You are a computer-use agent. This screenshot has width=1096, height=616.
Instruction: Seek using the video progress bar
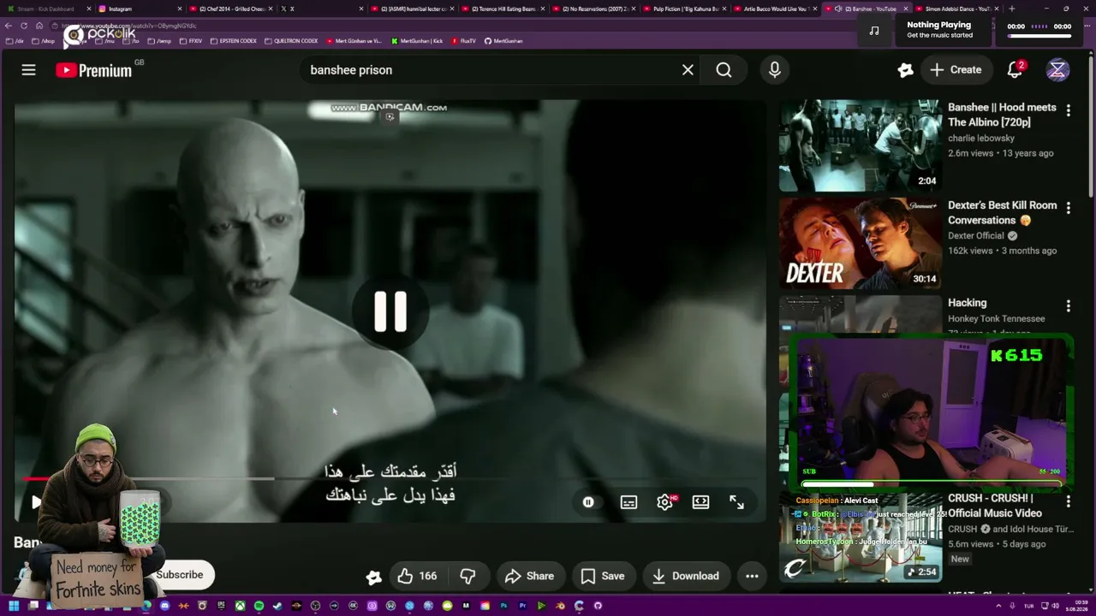pyautogui.click(x=390, y=478)
